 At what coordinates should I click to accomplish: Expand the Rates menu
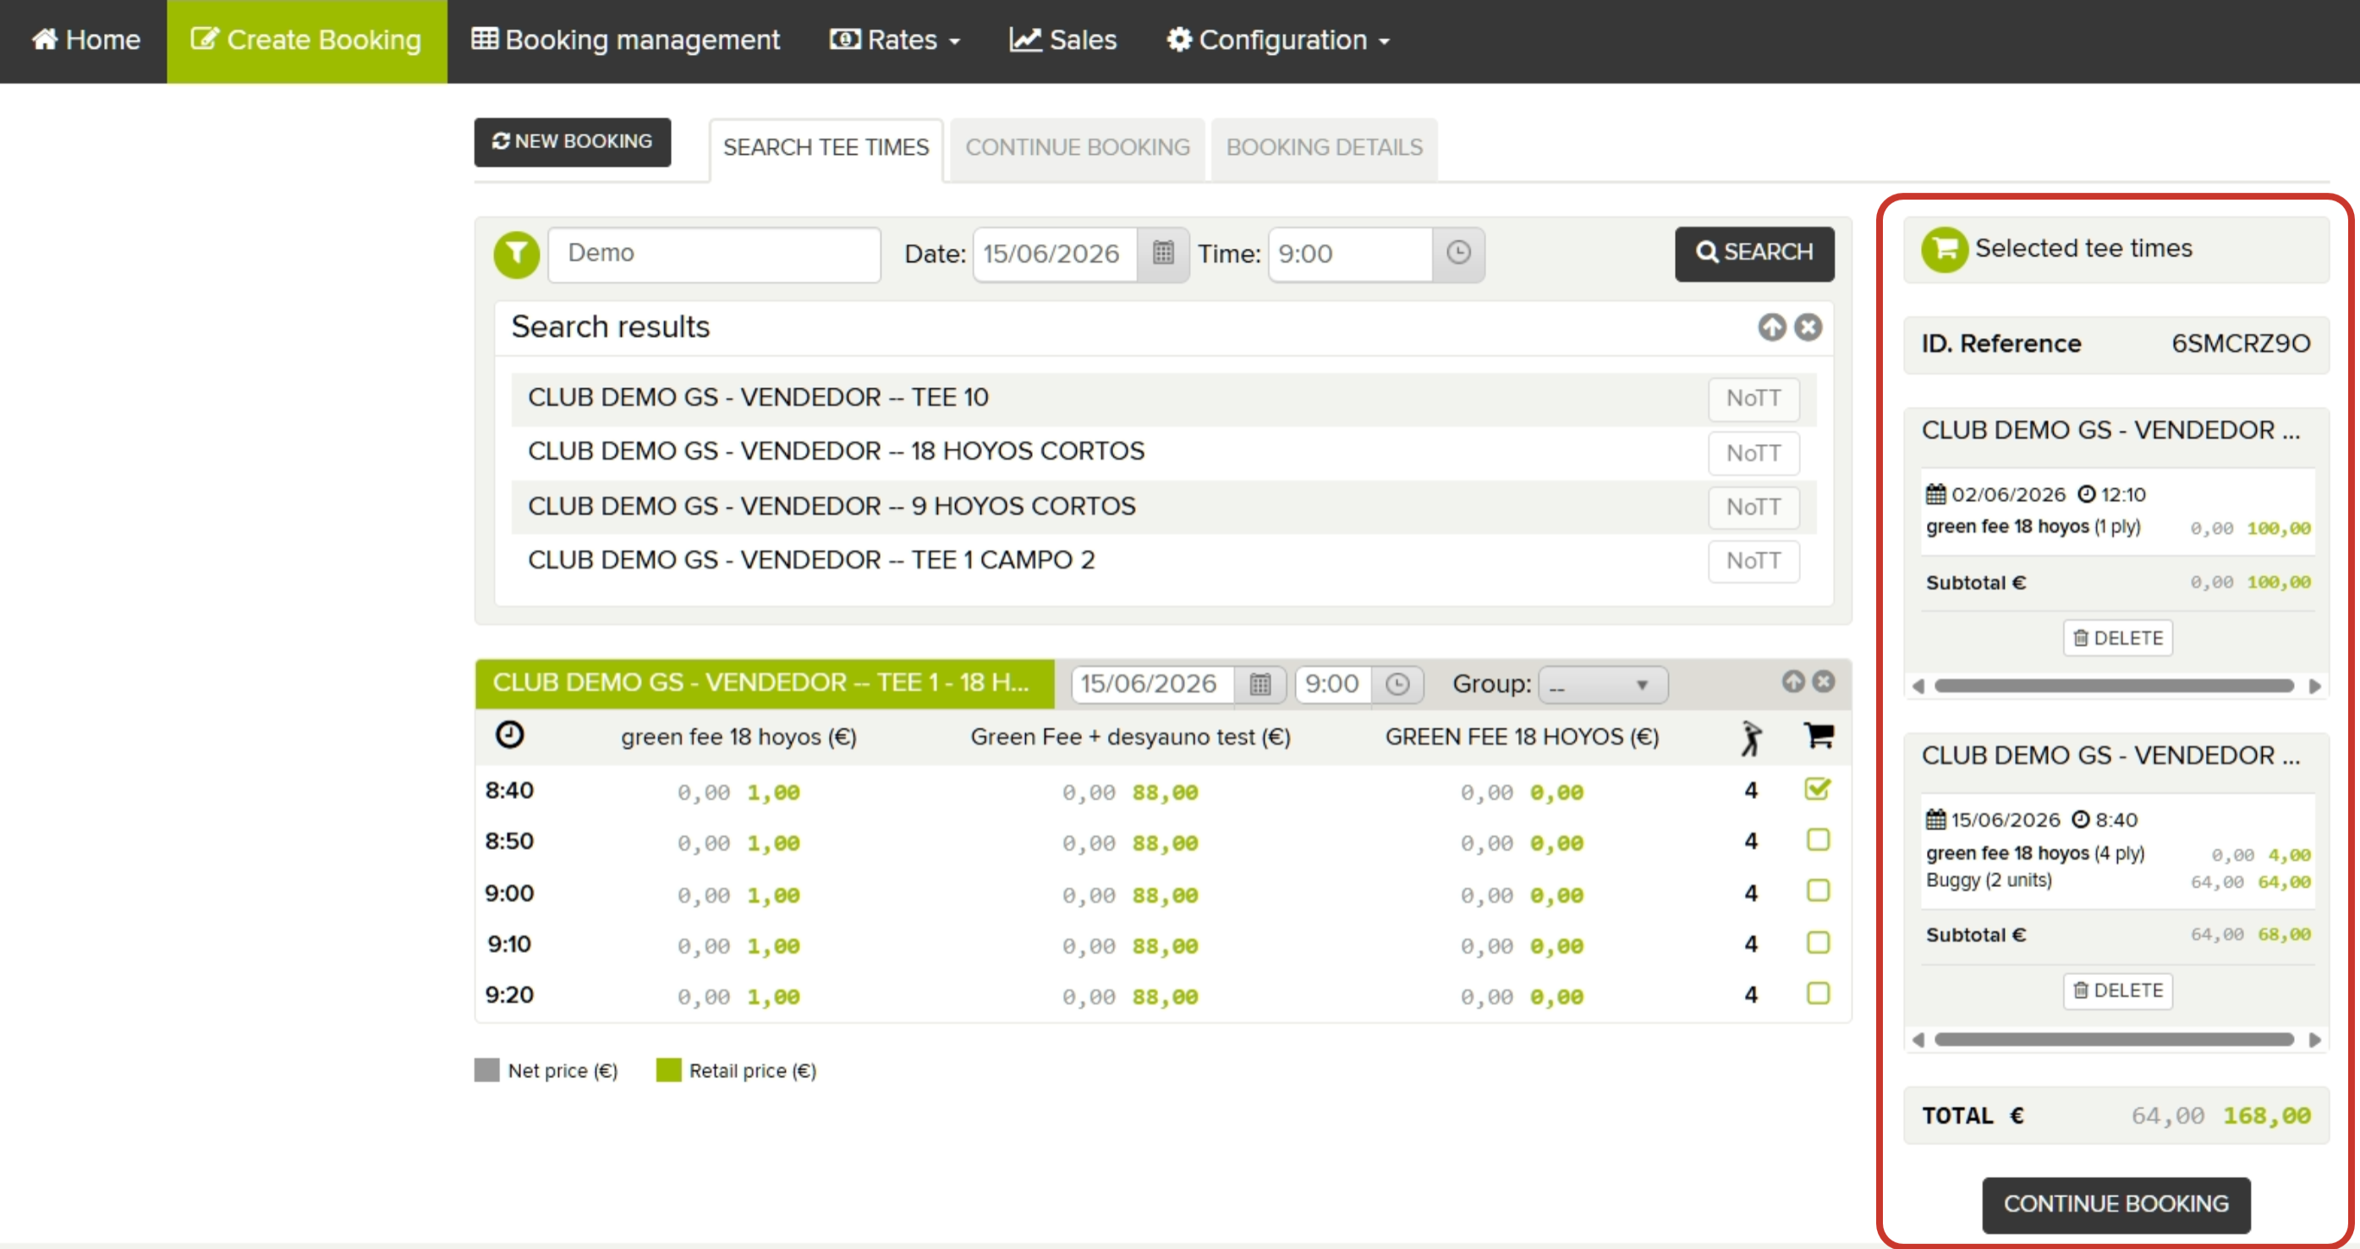click(x=895, y=41)
